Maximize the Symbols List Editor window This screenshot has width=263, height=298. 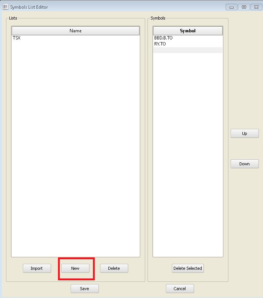click(244, 7)
